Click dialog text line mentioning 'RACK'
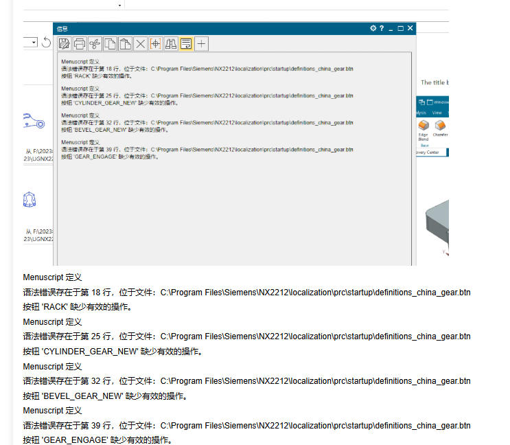510x445 pixels. click(x=96, y=76)
